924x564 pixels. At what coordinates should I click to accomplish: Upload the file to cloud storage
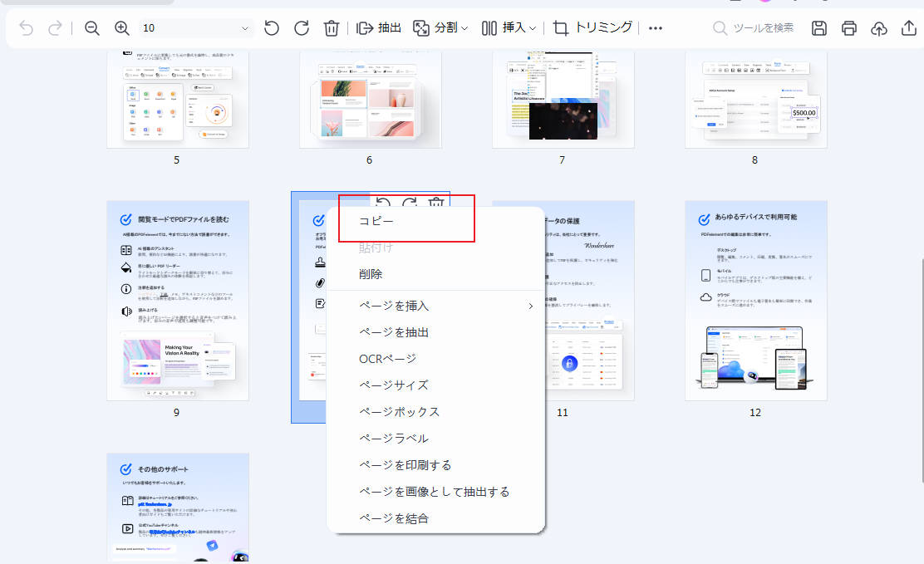point(878,27)
